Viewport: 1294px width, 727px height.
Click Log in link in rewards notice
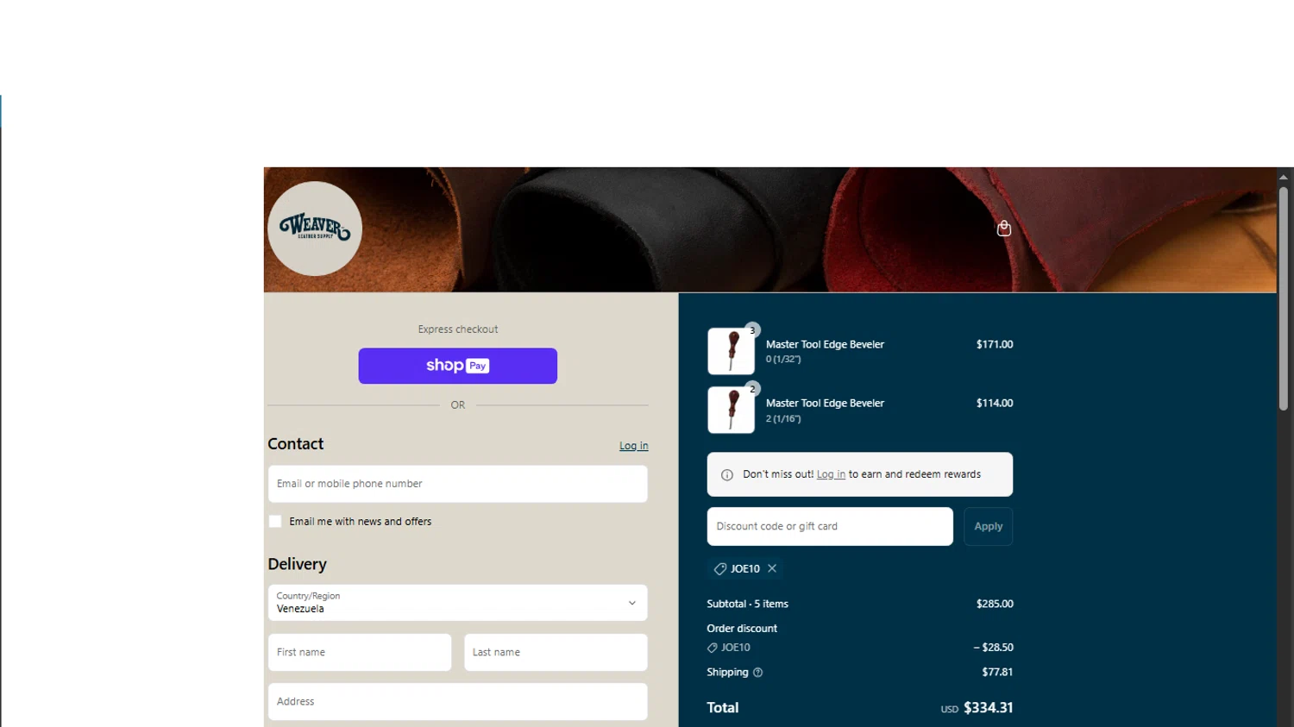coord(831,474)
